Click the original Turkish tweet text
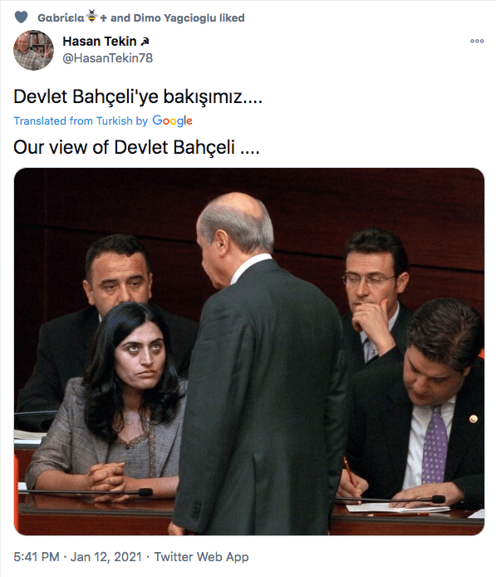The height and width of the screenshot is (577, 496). pyautogui.click(x=138, y=96)
